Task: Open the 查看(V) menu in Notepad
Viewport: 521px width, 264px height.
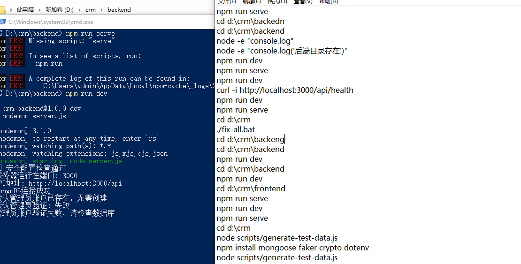Action: [303, 2]
